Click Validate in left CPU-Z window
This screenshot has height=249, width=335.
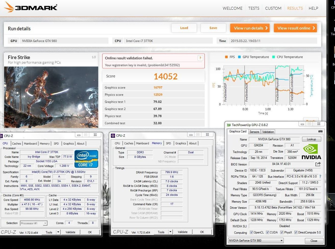(70, 232)
